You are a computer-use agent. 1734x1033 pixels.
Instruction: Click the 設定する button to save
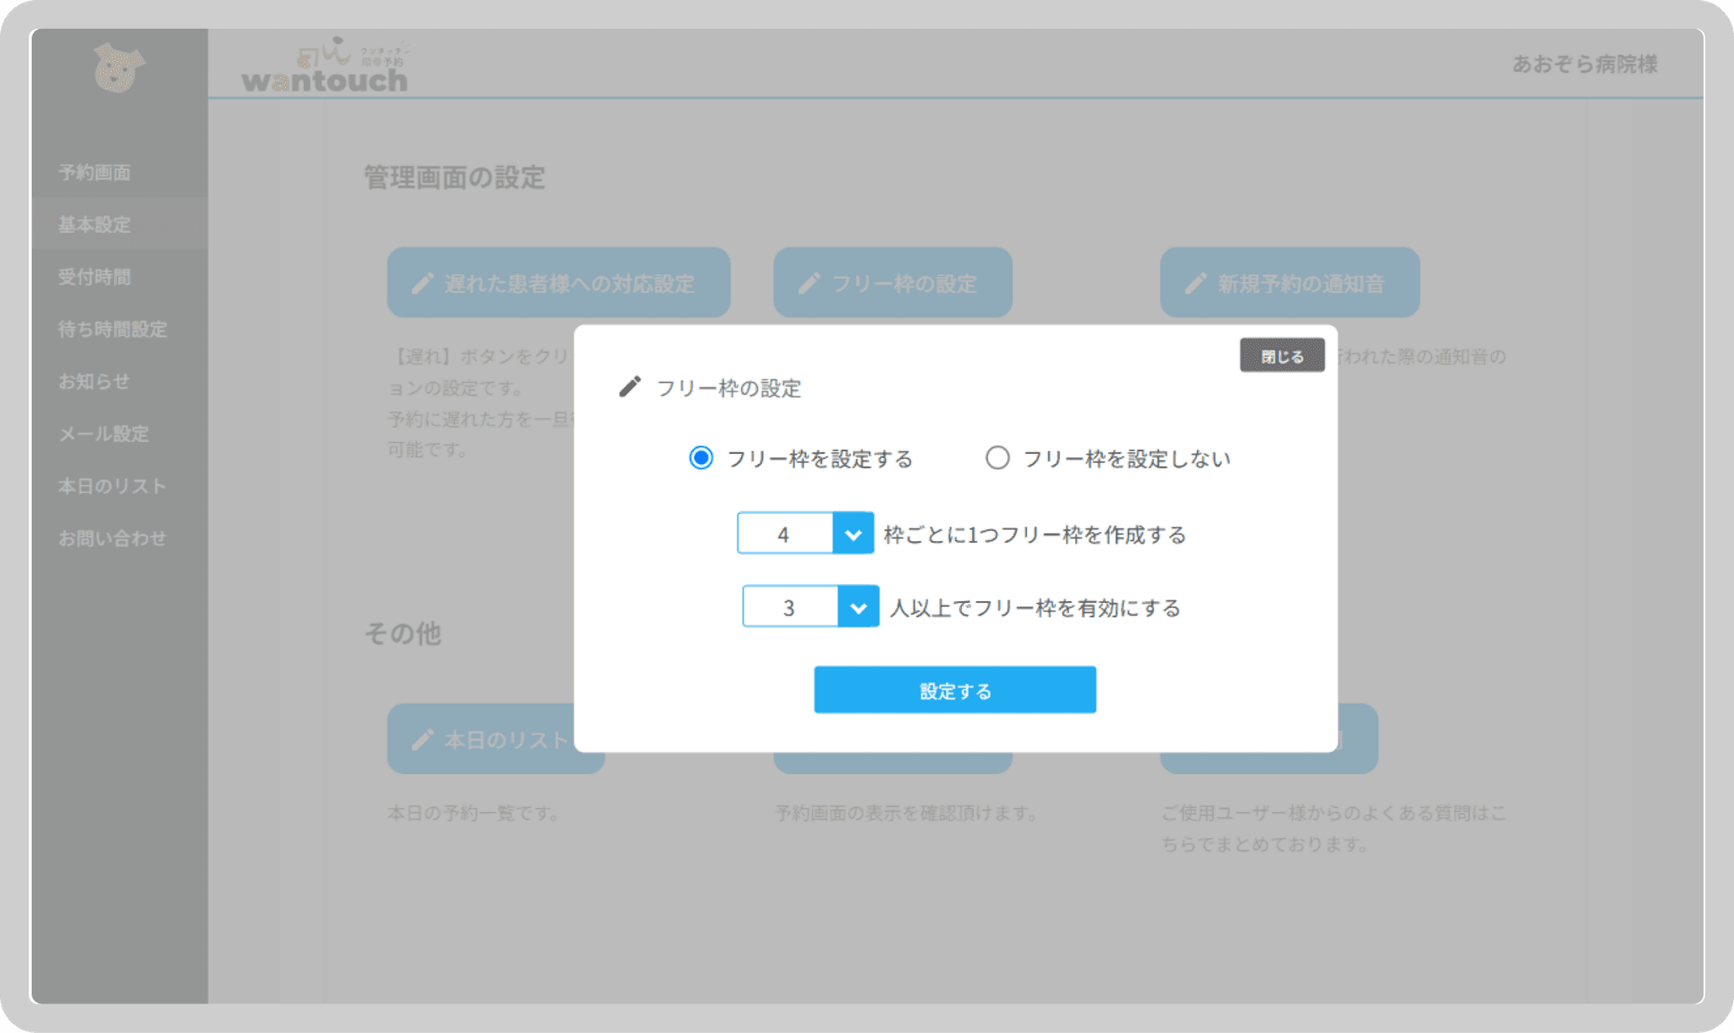955,689
